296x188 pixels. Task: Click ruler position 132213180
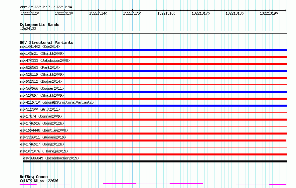[235, 13]
